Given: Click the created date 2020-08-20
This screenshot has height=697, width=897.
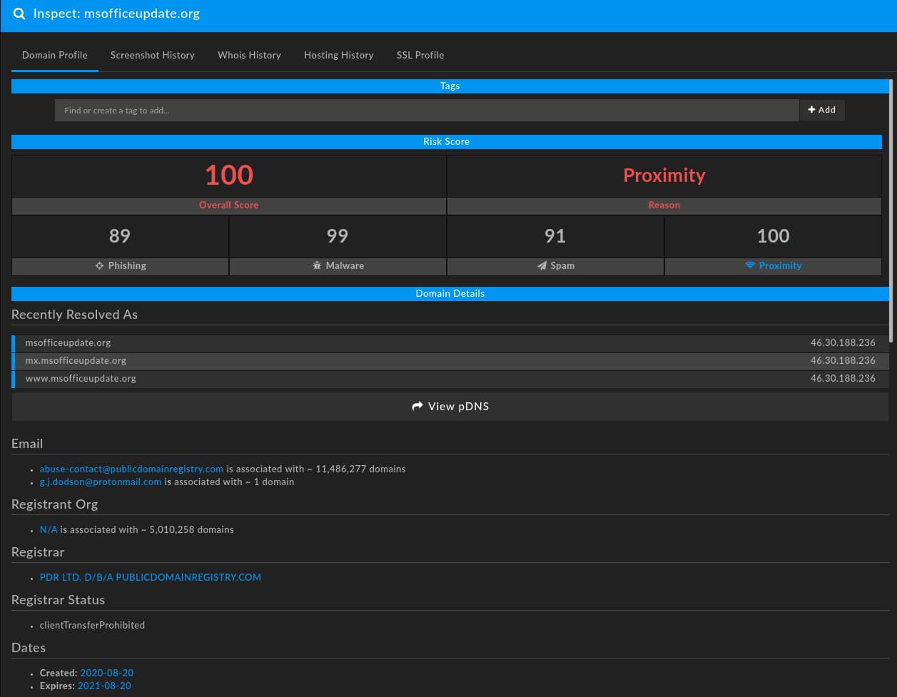Looking at the screenshot, I should (x=107, y=673).
